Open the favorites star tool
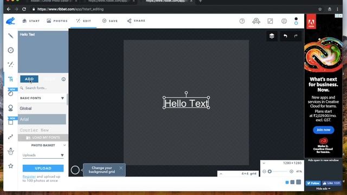Image resolution: width=347 pixels, height=195 pixels. click(11, 166)
